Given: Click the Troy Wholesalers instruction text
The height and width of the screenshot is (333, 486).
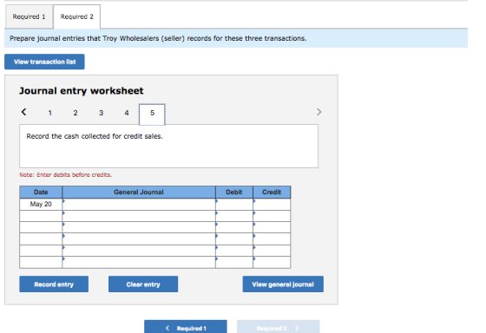Looking at the screenshot, I should pos(158,38).
